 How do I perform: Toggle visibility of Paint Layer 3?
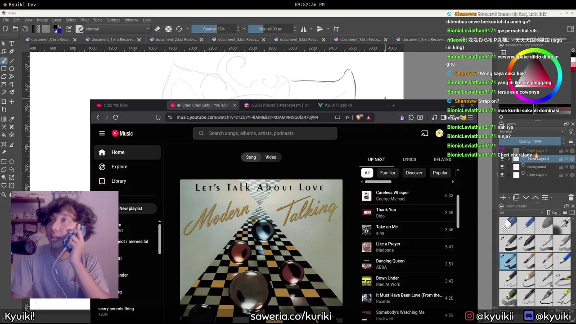[x=502, y=158]
